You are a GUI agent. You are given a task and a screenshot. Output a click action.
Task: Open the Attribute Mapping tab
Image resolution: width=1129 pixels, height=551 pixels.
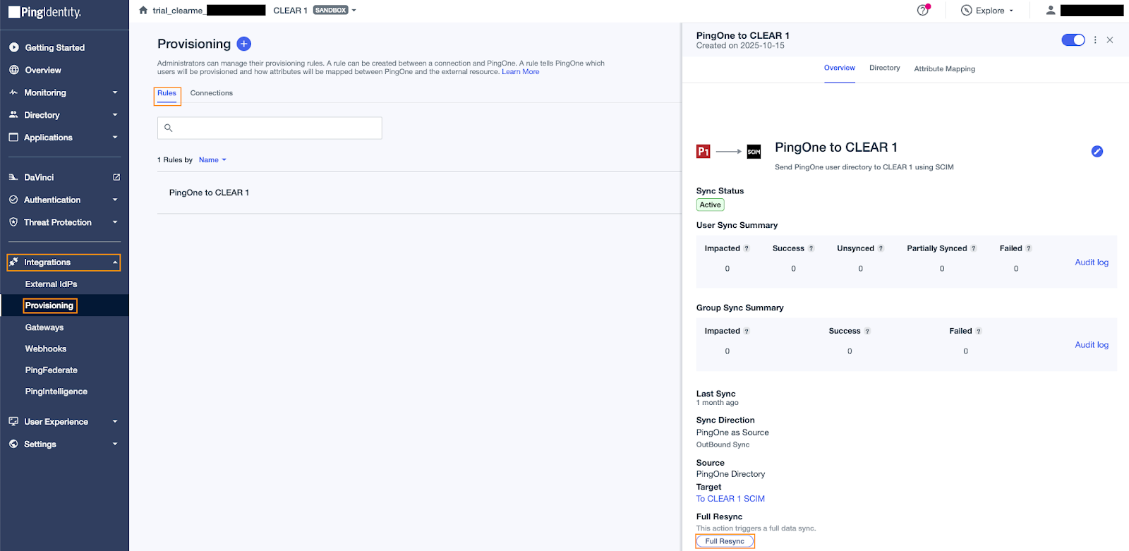[945, 68]
